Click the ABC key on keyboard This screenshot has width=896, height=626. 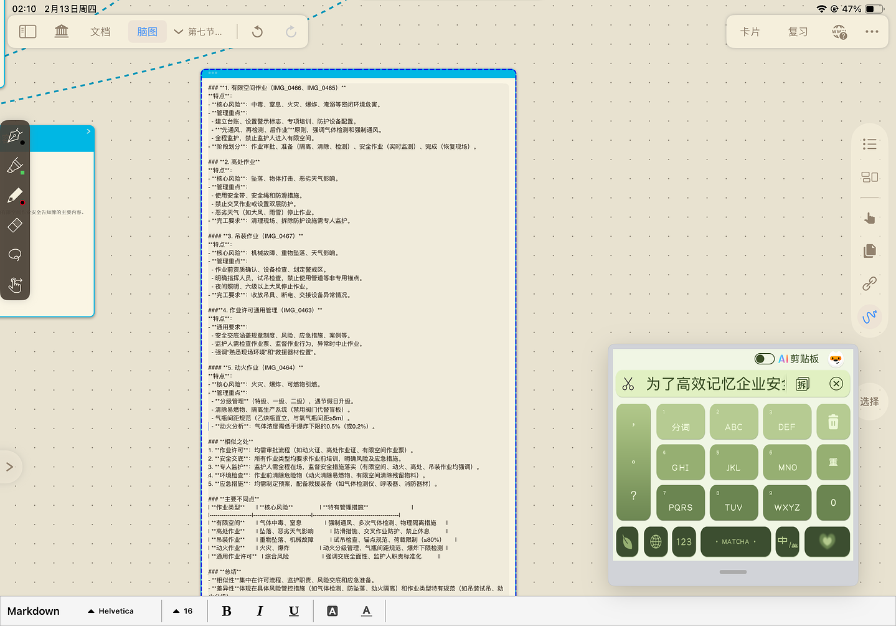733,422
